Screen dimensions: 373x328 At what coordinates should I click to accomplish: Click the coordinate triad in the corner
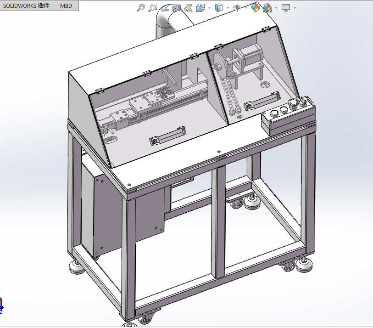[1, 305]
